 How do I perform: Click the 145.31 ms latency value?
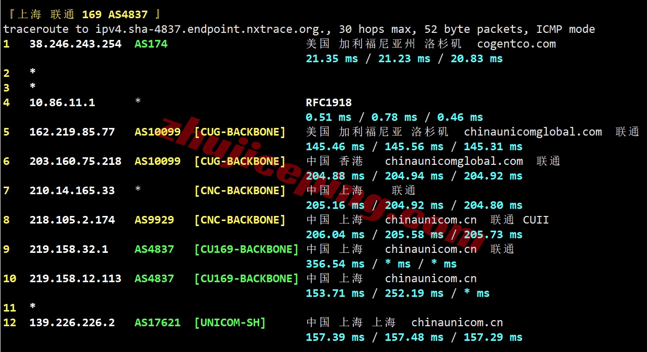point(493,147)
